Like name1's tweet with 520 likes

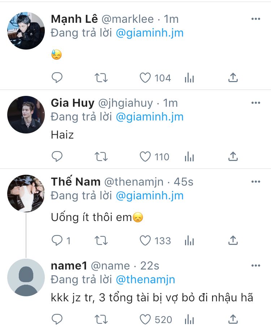(145, 319)
